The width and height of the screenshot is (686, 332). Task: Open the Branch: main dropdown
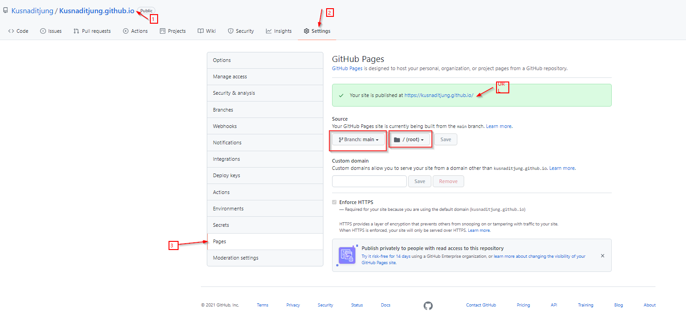pos(358,139)
